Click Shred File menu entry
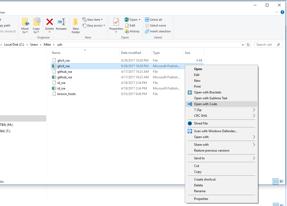This screenshot has width=287, height=206. [x=221, y=123]
